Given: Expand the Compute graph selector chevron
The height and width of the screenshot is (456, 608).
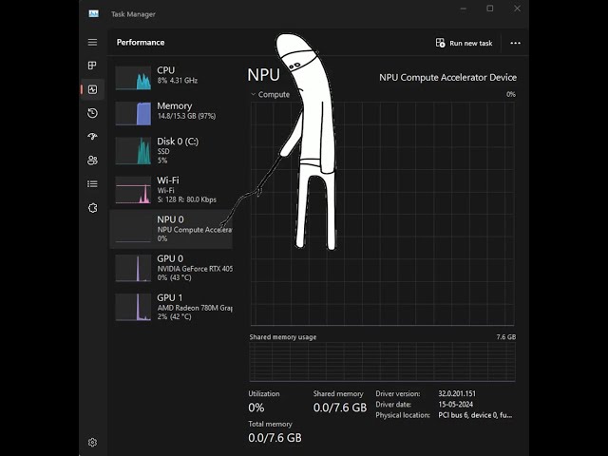Looking at the screenshot, I should (254, 94).
